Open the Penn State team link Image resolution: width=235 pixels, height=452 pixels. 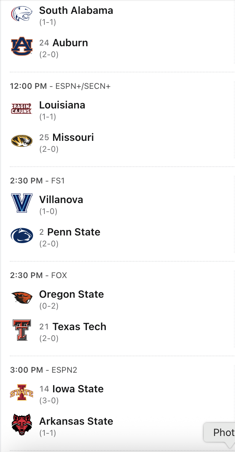click(x=74, y=232)
